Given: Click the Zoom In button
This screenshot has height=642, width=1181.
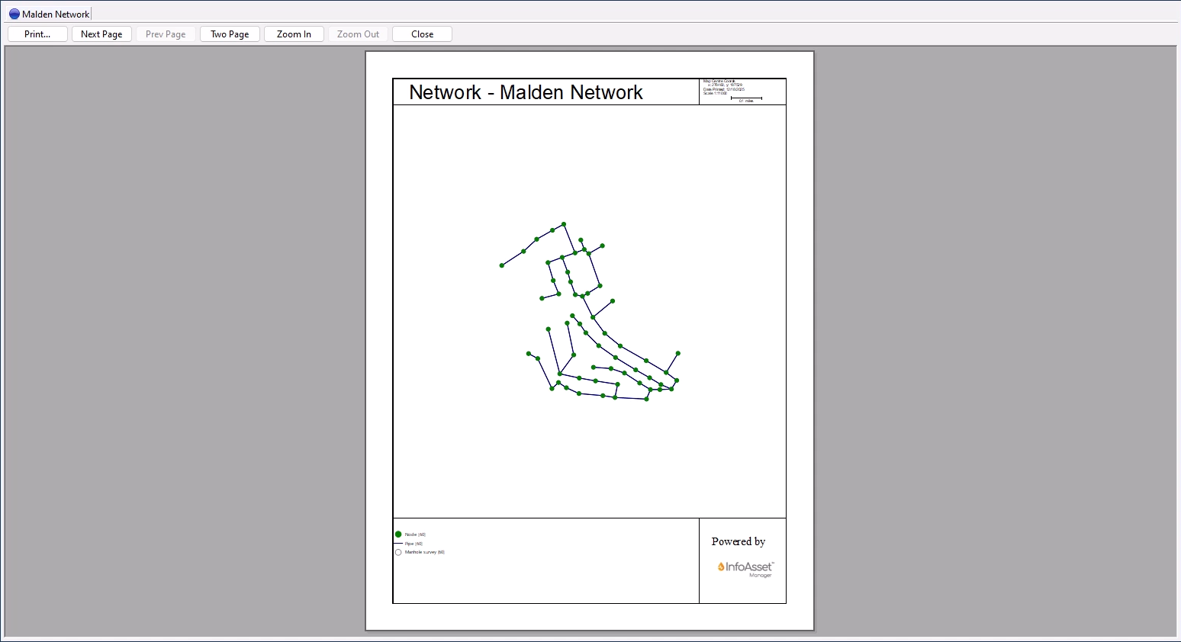Looking at the screenshot, I should tap(294, 34).
